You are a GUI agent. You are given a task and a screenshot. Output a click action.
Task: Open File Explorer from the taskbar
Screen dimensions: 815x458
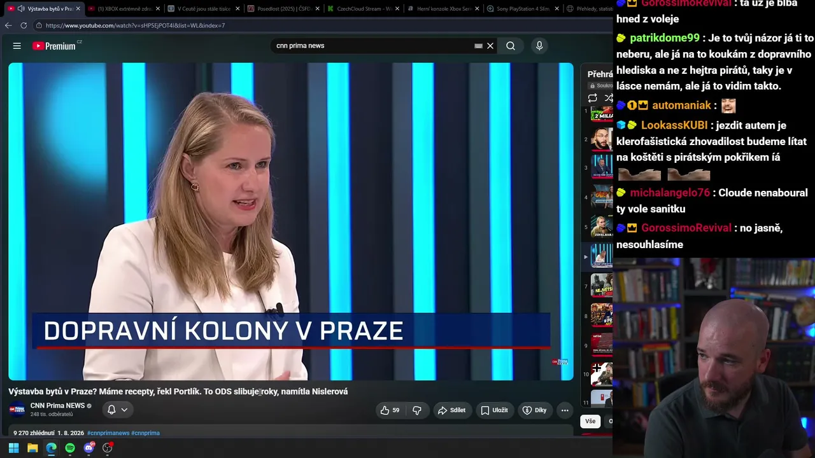coord(32,448)
